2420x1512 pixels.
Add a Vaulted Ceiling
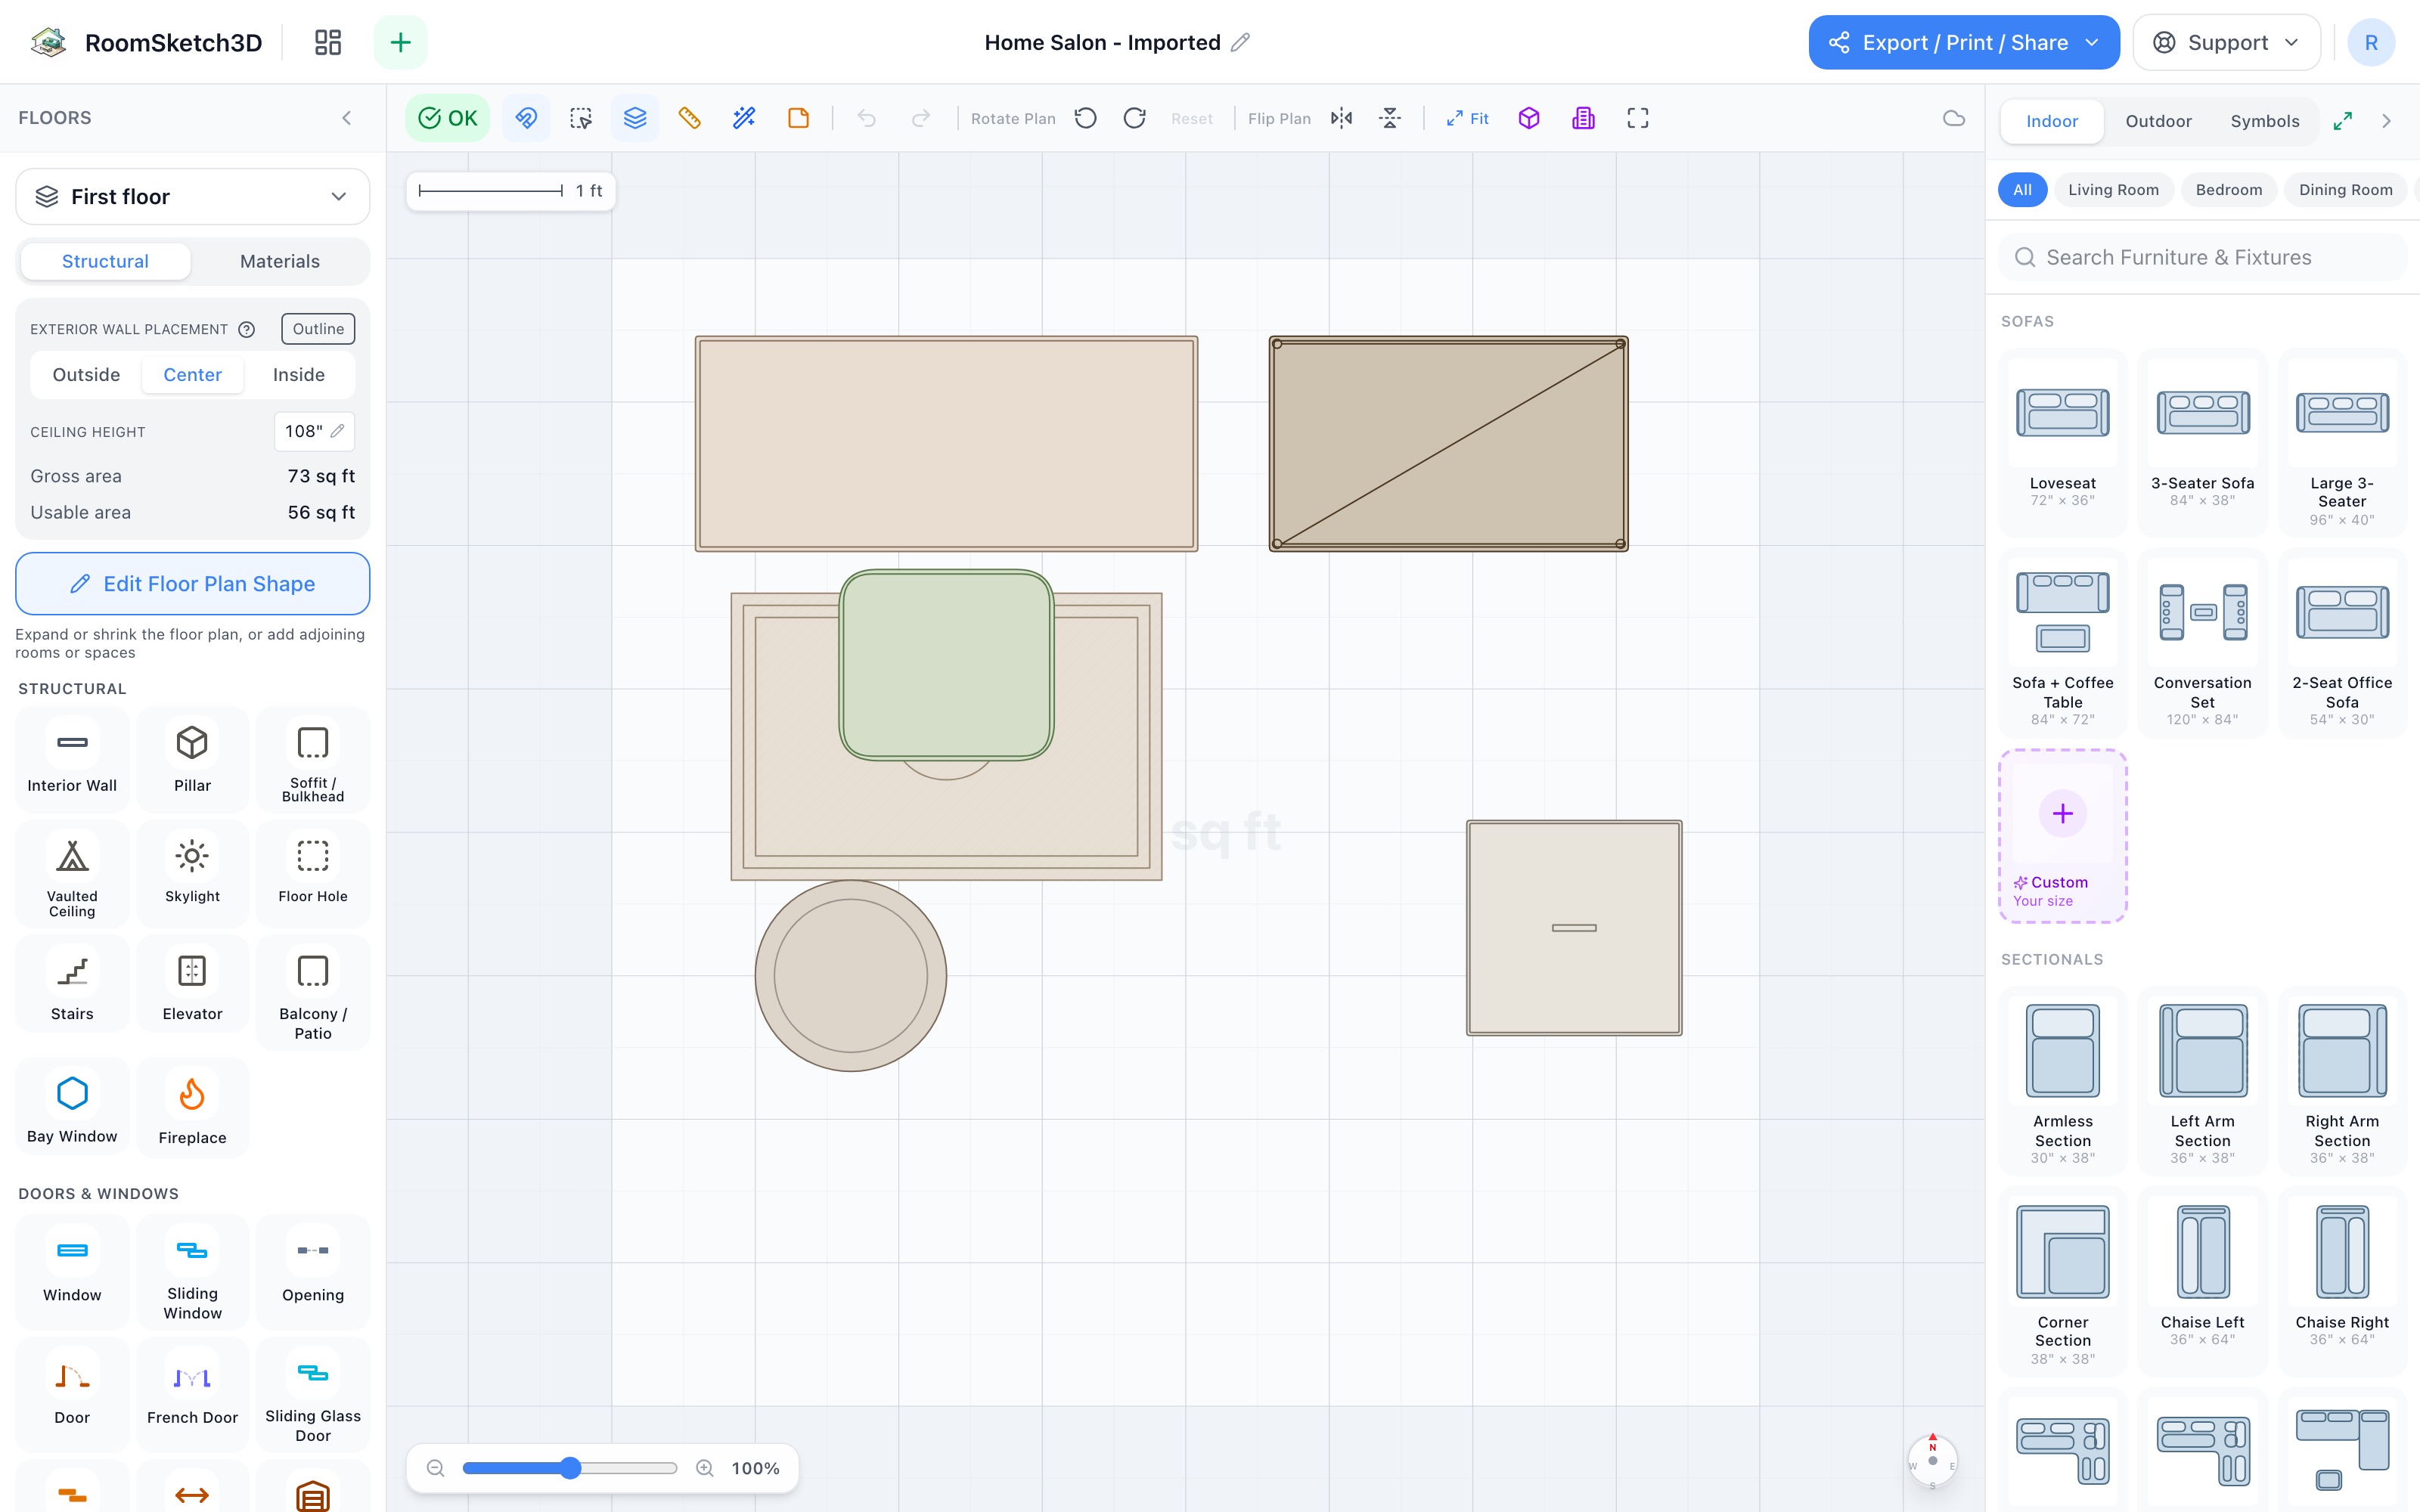(72, 875)
